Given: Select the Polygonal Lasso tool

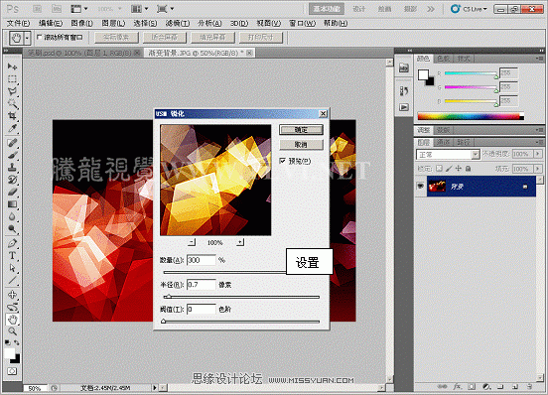Looking at the screenshot, I should [12, 91].
